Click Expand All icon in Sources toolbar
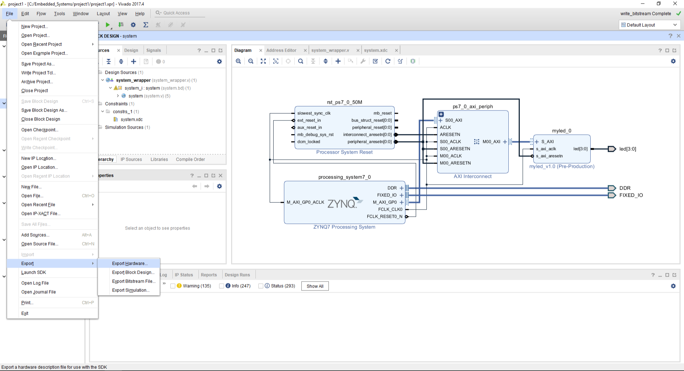 pos(121,62)
